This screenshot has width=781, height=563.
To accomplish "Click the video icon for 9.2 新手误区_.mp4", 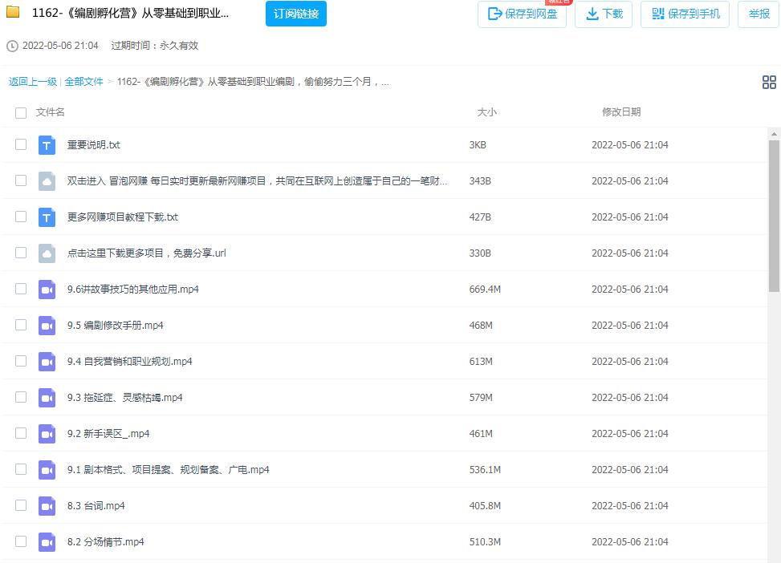I will 47,434.
